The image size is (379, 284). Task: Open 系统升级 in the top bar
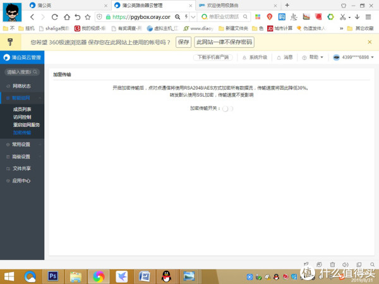coord(255,57)
